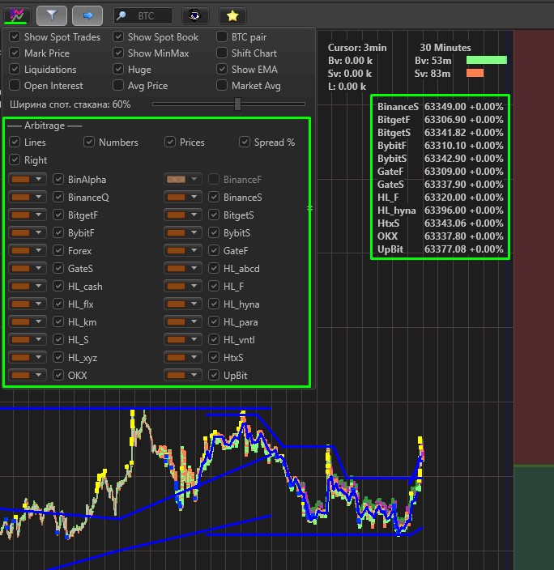Toggle HtxS exchange checkbox

[214, 357]
